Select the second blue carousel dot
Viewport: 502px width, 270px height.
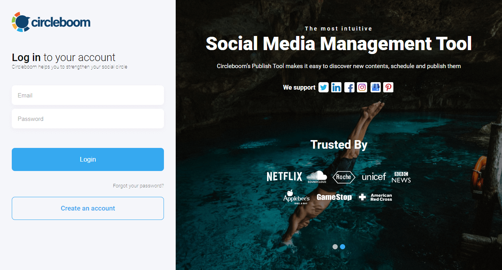point(342,247)
